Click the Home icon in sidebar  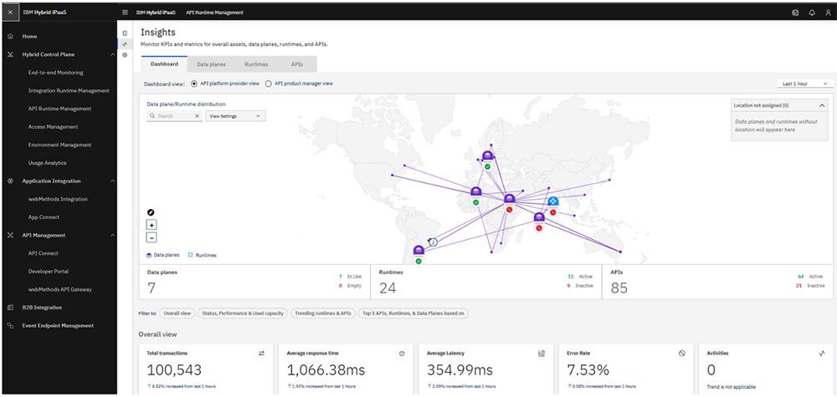click(10, 37)
